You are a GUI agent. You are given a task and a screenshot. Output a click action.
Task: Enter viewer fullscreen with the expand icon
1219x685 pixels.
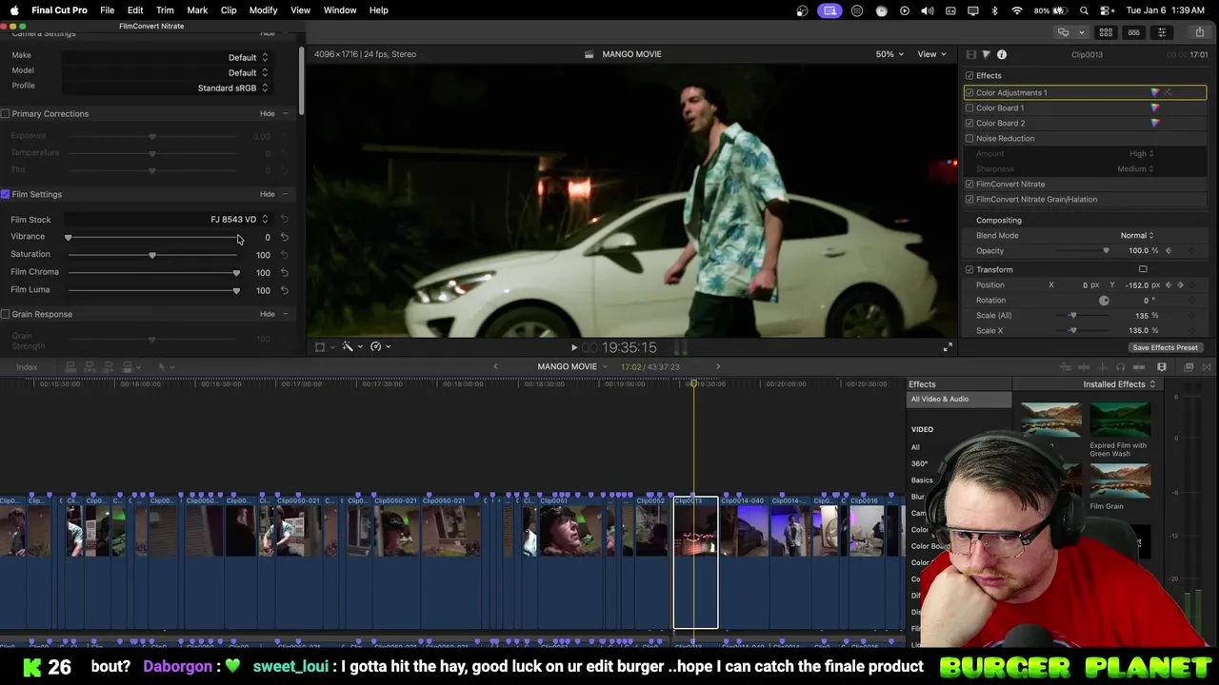click(x=948, y=347)
